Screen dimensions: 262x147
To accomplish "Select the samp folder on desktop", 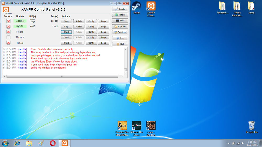I will pyautogui.click(x=251, y=8).
